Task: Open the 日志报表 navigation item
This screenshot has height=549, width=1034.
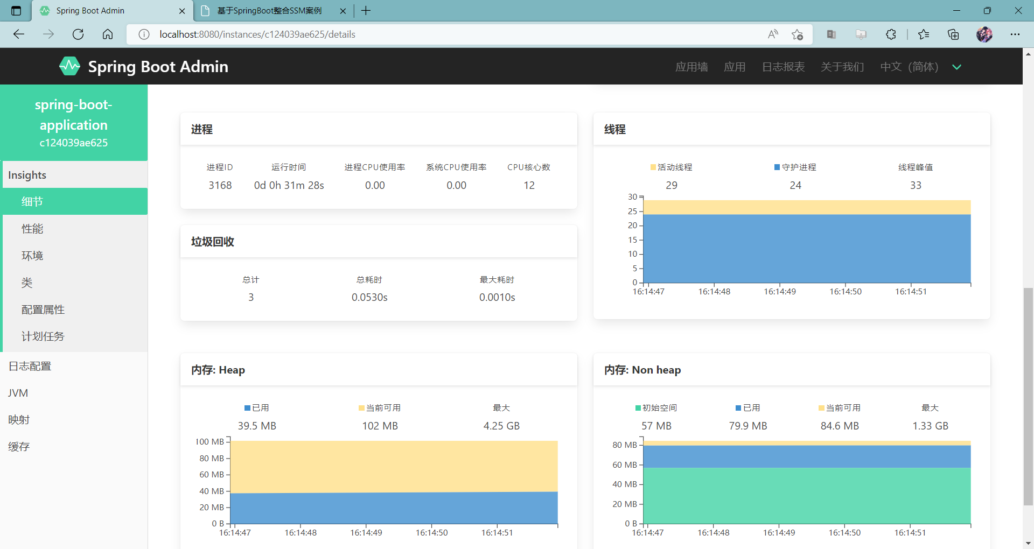Action: click(783, 67)
